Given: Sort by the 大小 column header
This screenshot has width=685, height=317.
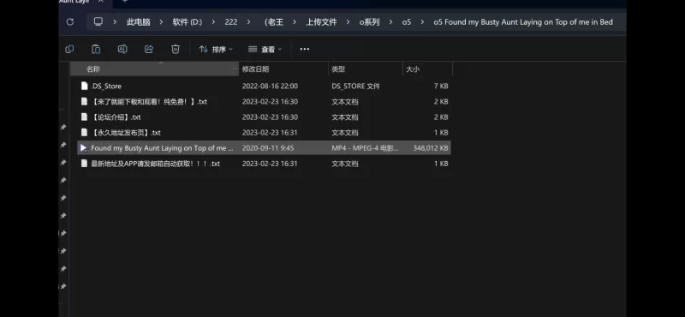Looking at the screenshot, I should 427,69.
